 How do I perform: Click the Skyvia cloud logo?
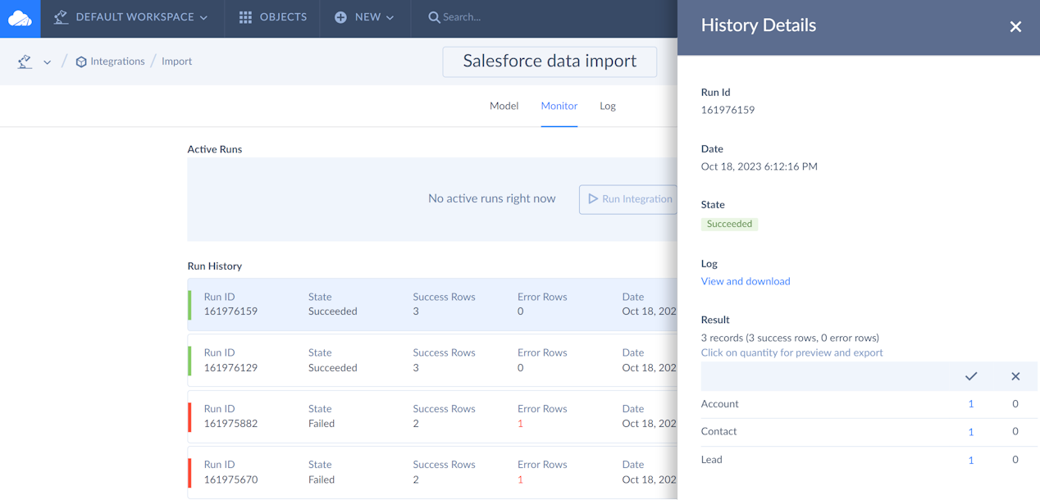click(20, 17)
